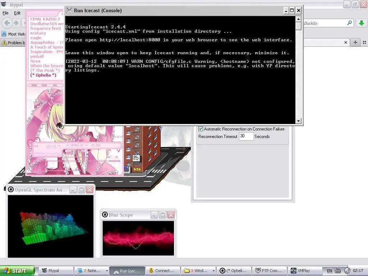
Task: Select ecstacy track in playlist
Action: (x=38, y=33)
